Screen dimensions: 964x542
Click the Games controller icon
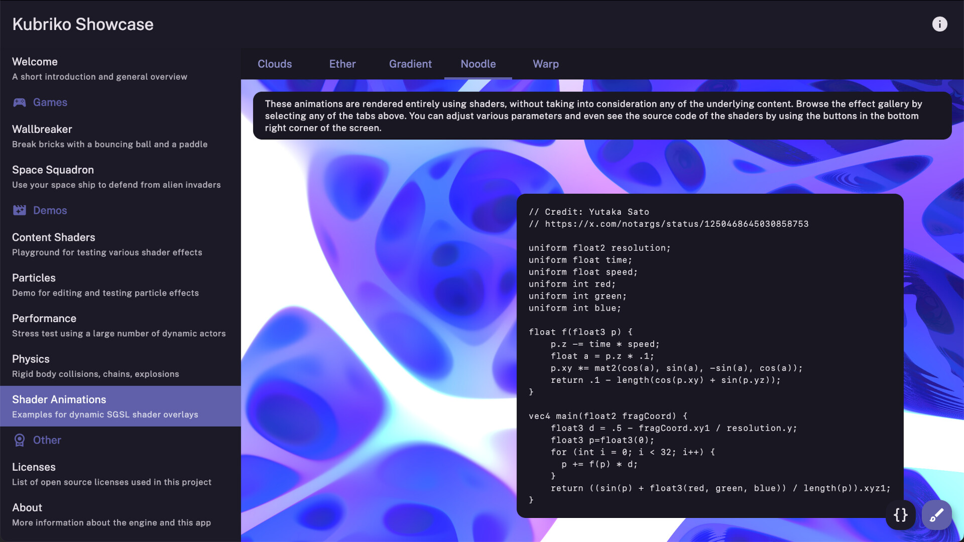(x=20, y=102)
